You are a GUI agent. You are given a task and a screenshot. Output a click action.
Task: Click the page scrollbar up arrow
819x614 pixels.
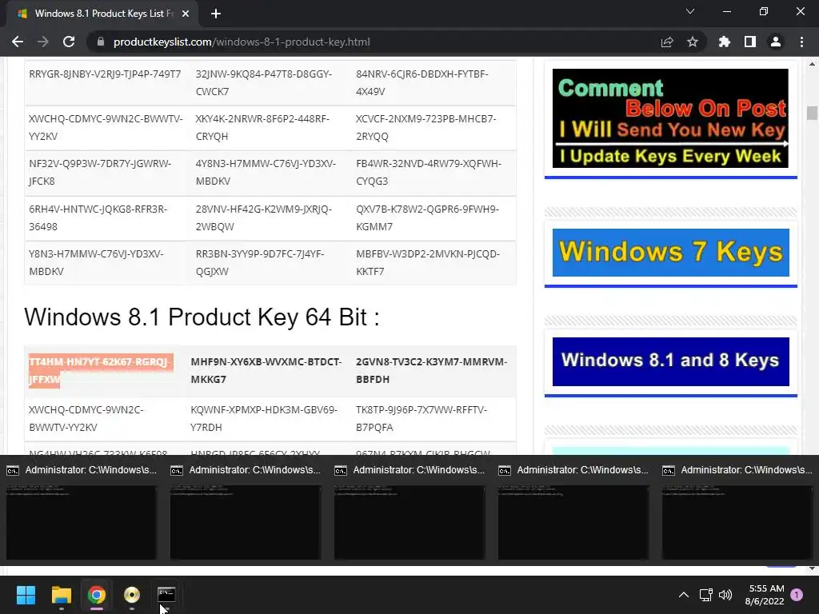pyautogui.click(x=812, y=64)
